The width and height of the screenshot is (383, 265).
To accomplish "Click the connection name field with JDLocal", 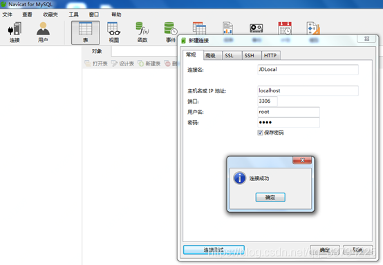I will 308,70.
